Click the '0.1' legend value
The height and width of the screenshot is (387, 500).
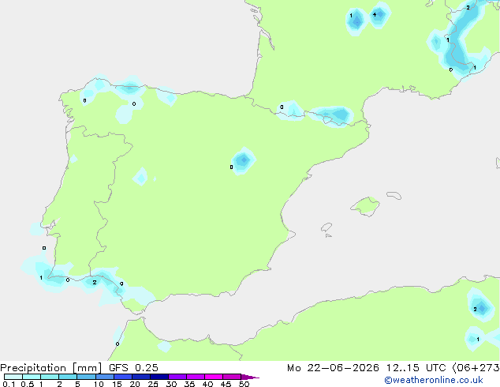click(x=9, y=384)
